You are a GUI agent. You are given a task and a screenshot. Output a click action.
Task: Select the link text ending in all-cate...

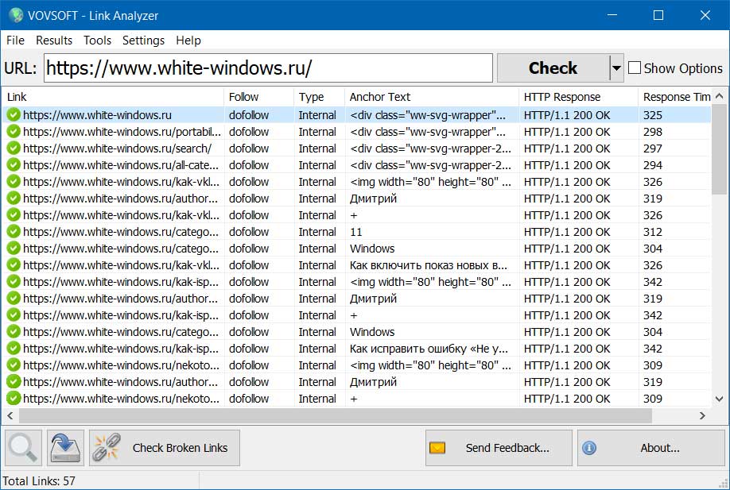(121, 165)
